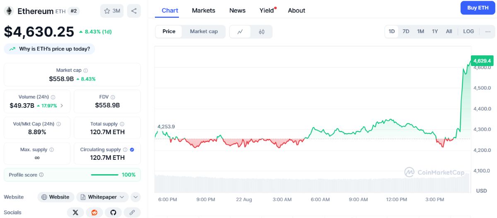Click 'Why is ETH's price up today?'
497x218 pixels.
(x=49, y=49)
